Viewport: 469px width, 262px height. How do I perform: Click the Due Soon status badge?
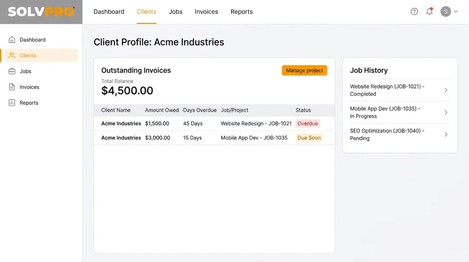309,138
